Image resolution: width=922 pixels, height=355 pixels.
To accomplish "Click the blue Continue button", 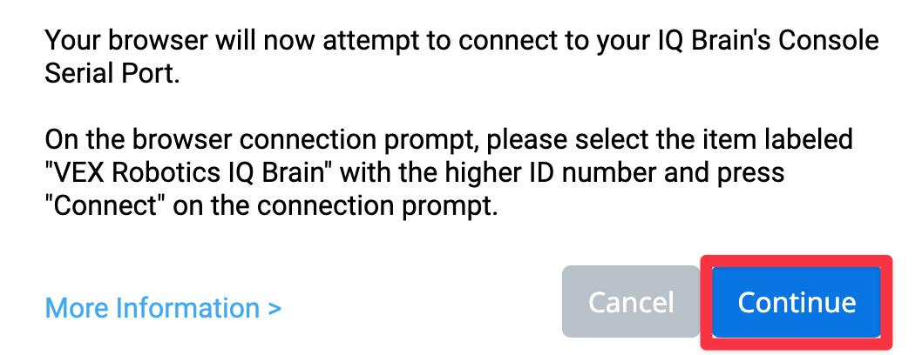I will coord(796,302).
